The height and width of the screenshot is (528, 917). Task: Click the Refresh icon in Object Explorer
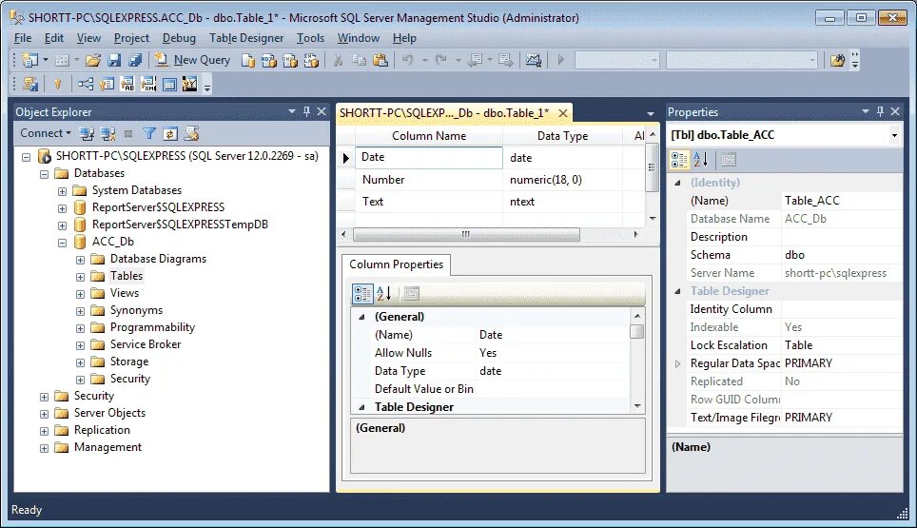click(x=170, y=134)
